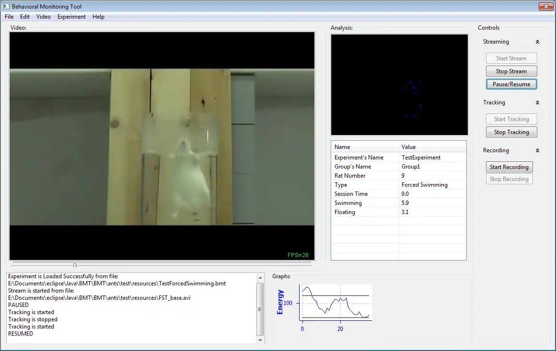This screenshot has height=351, width=556.
Task: Click the video position slider thumb
Action: tap(75, 265)
